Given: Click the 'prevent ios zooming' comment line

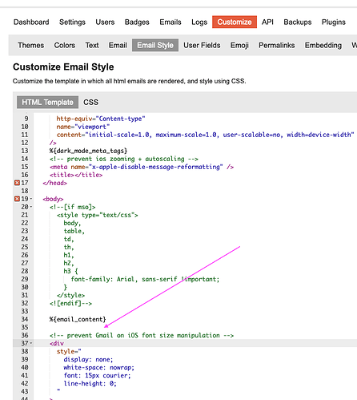Looking at the screenshot, I should 123,159.
